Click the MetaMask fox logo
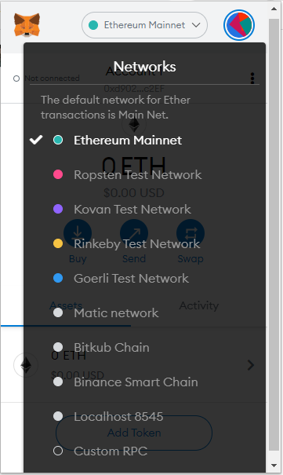Screen dimensions: 283x475 pyautogui.click(x=27, y=25)
